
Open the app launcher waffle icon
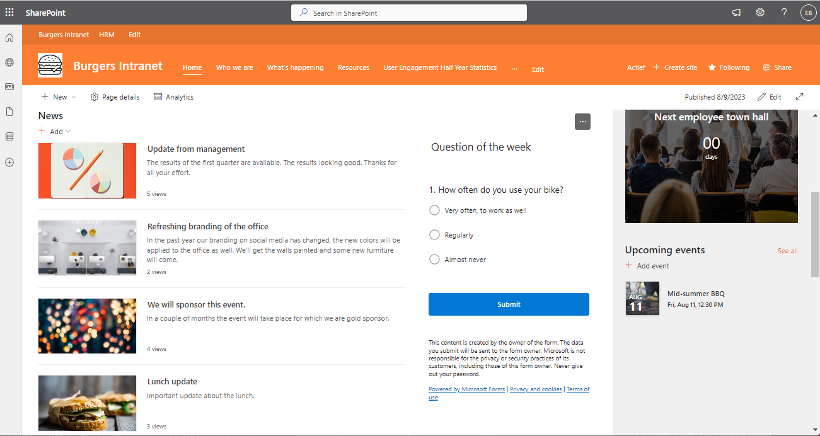[9, 13]
